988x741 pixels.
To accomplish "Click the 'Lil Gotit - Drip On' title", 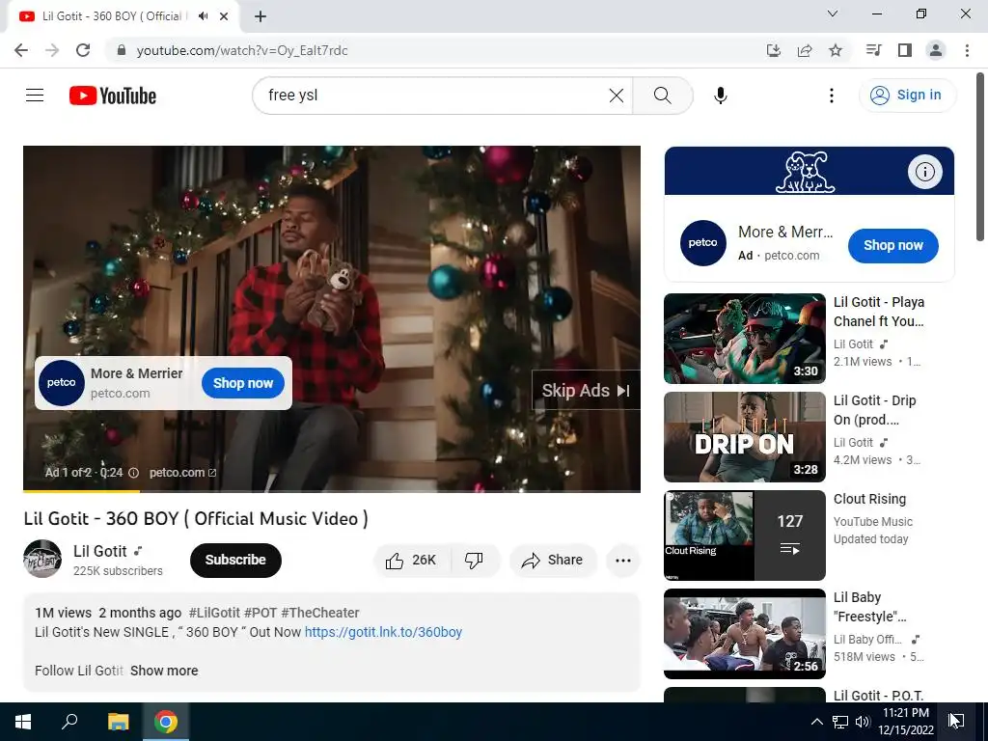I will pyautogui.click(x=874, y=410).
